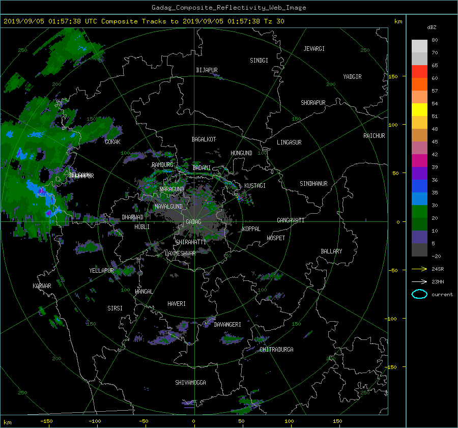This screenshot has width=458, height=428.
Task: Click the JEVARGI label
Action: click(x=314, y=49)
